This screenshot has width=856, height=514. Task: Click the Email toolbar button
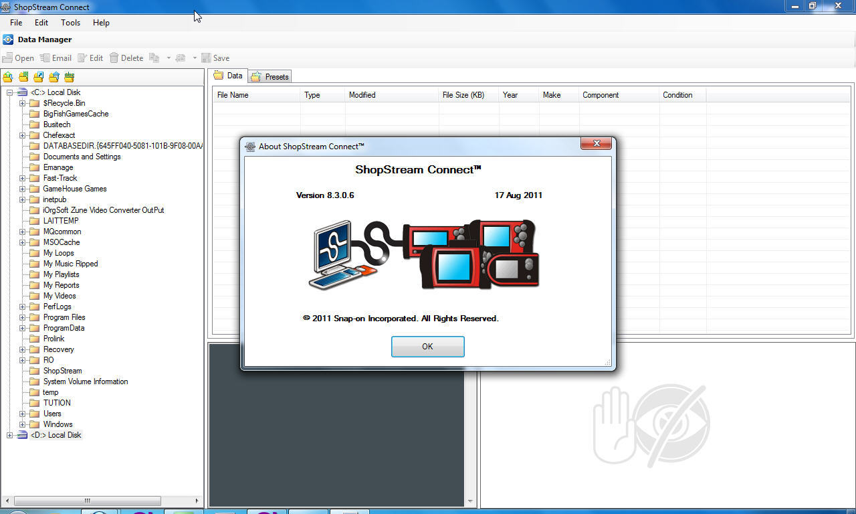pyautogui.click(x=56, y=58)
